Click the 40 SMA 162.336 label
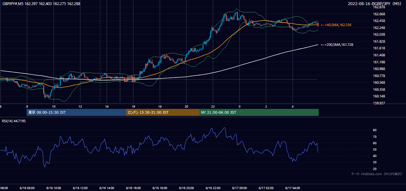This screenshot has width=406, height=191. [336, 25]
